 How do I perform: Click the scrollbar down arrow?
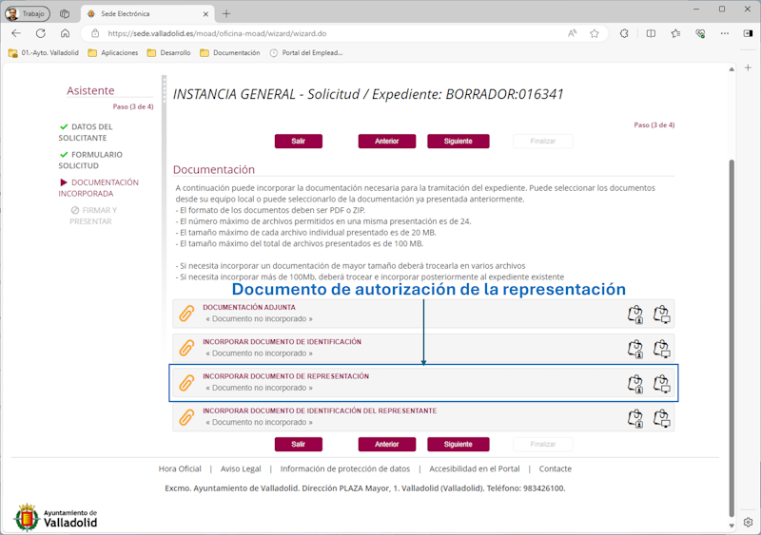[732, 525]
